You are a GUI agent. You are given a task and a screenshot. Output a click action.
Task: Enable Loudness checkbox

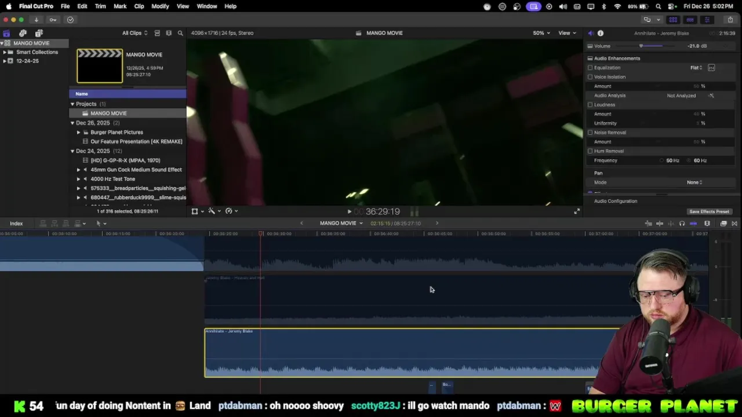pos(590,105)
